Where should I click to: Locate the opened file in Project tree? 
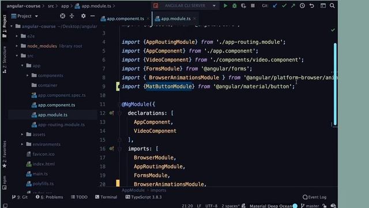tap(62, 16)
